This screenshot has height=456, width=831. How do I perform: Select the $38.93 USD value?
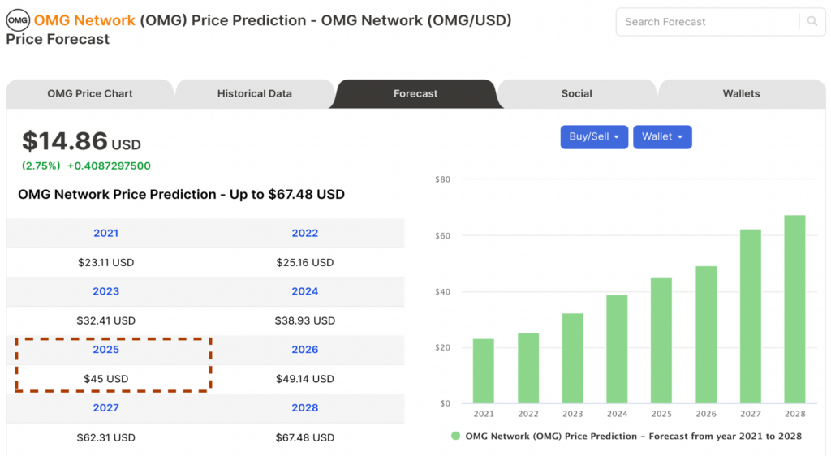point(305,320)
